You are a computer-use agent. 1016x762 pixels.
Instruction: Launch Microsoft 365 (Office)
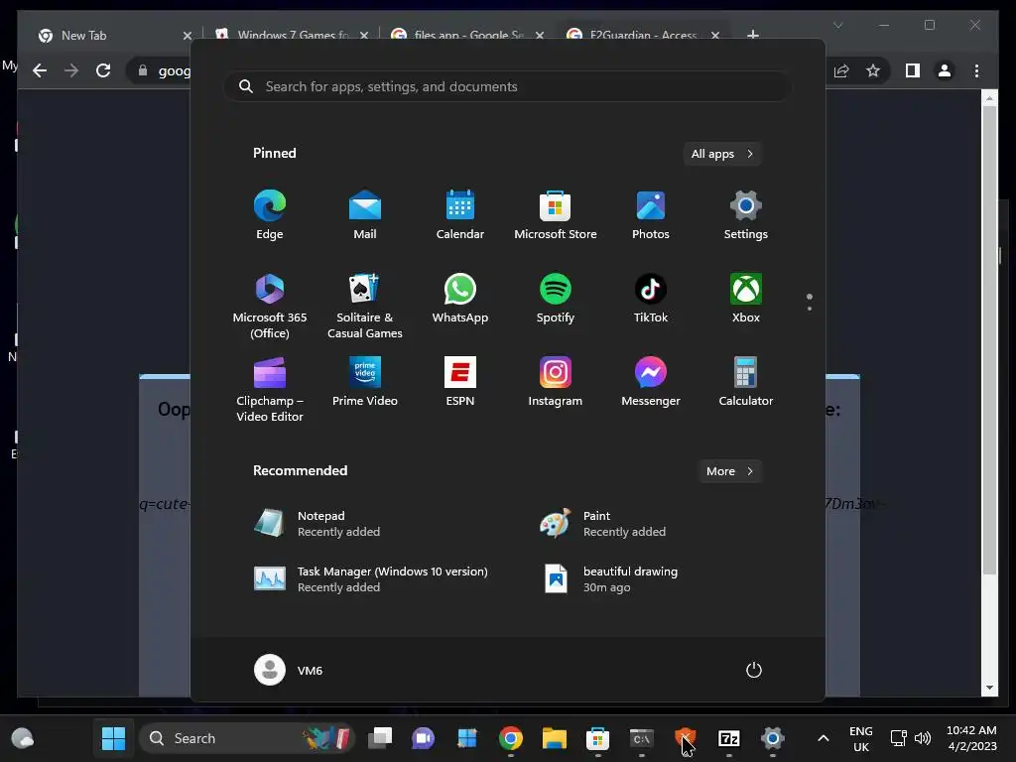pos(270,306)
